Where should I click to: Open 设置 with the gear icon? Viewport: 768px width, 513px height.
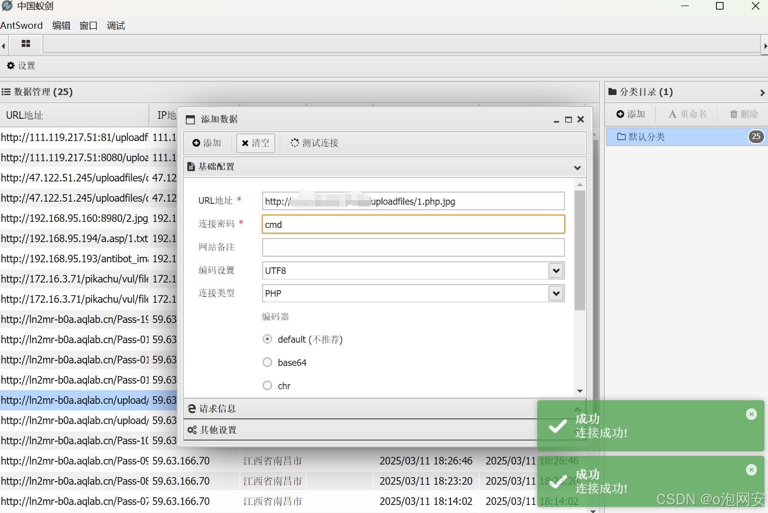point(21,66)
